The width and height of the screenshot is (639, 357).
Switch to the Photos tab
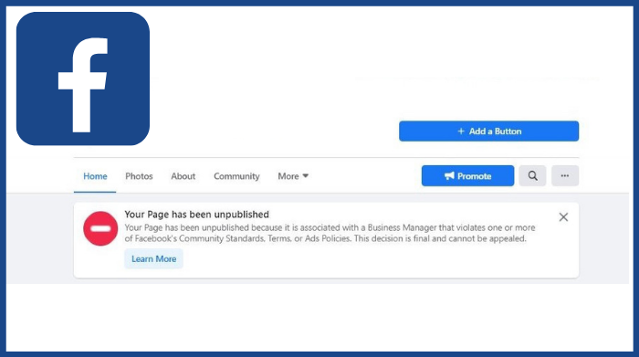pos(139,176)
